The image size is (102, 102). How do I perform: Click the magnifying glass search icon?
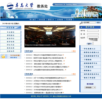(81, 23)
